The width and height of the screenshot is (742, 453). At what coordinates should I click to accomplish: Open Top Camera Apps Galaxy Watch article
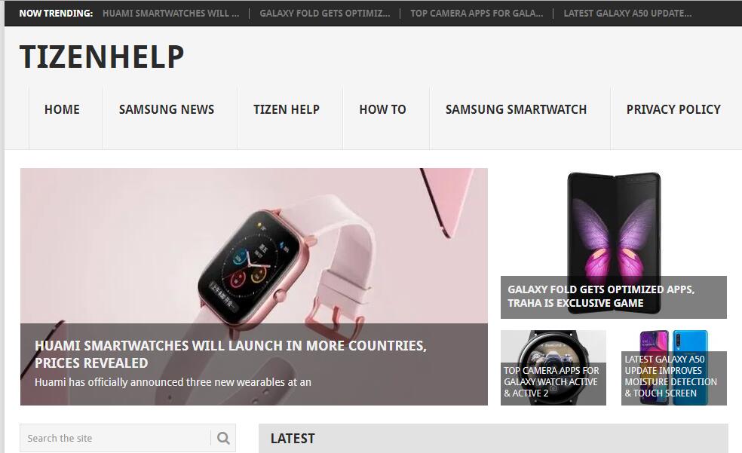(551, 381)
